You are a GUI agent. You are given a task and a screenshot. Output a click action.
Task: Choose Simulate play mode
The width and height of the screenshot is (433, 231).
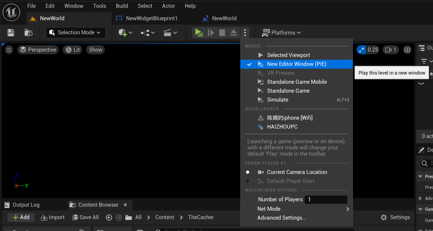(297, 100)
